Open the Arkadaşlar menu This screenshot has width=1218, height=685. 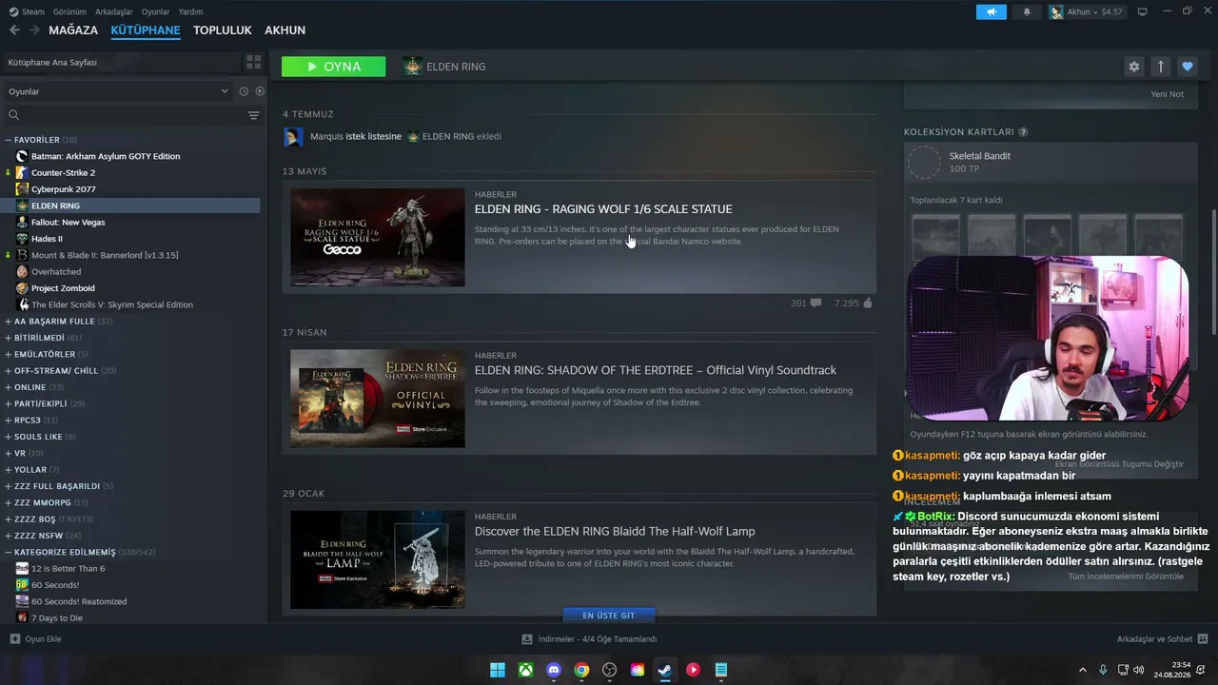point(114,12)
